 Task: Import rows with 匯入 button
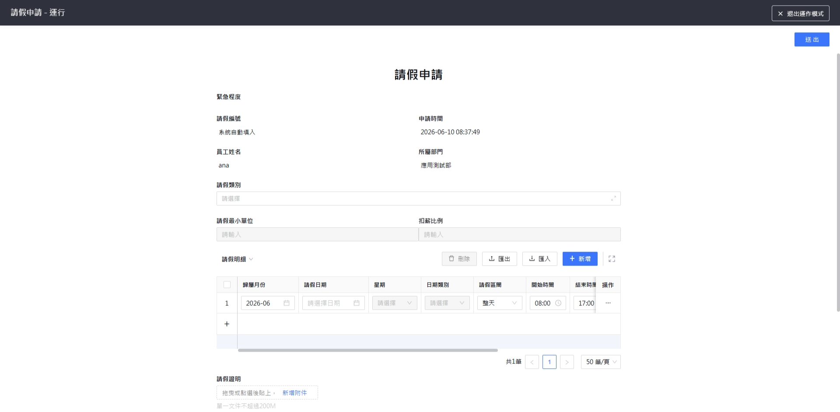click(x=539, y=259)
